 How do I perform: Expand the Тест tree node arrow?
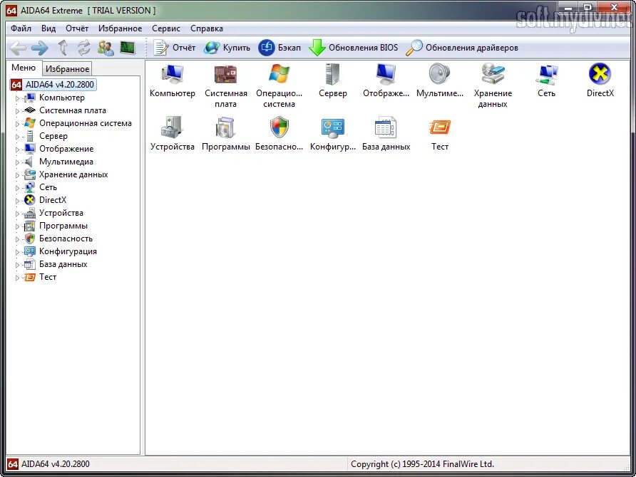(x=17, y=278)
